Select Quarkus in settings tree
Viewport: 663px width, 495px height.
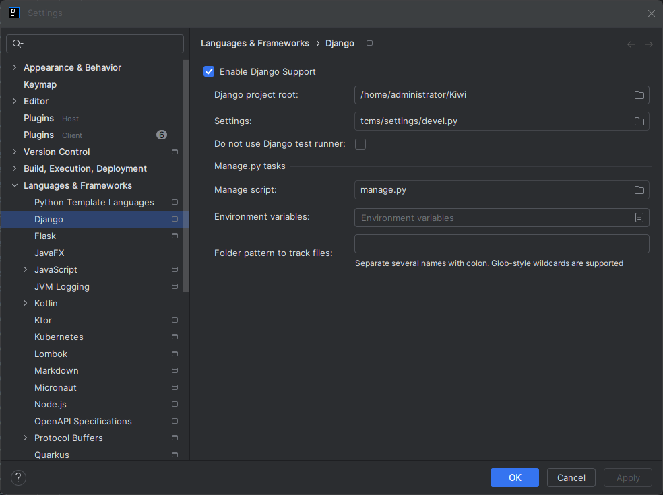[x=52, y=455]
